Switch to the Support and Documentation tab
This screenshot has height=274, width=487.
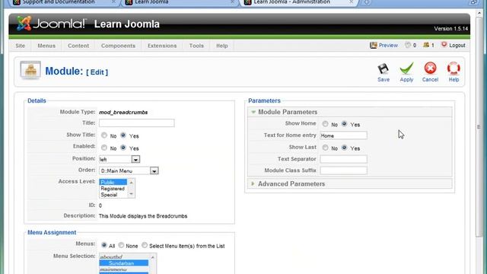[64, 2]
